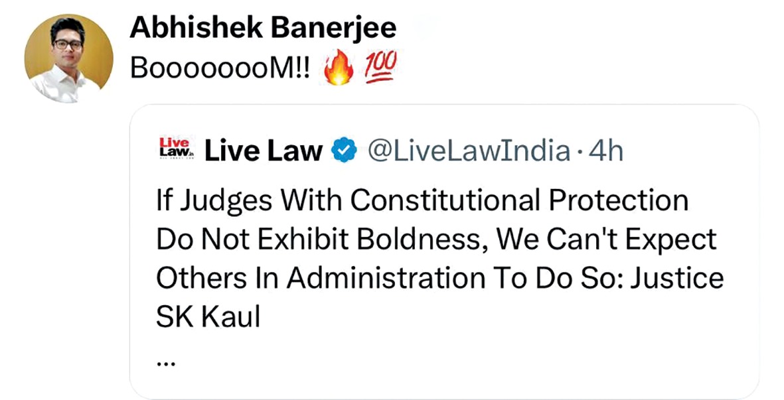Viewport: 784px width, 400px height.
Task: Expand the ellipsis at the quoted post's end
Action: click(x=165, y=365)
